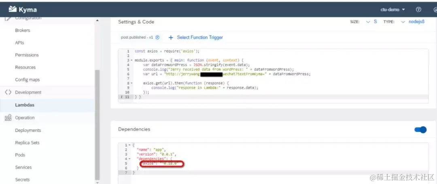
Task: Open the help question mark icon
Action: coord(418,9)
